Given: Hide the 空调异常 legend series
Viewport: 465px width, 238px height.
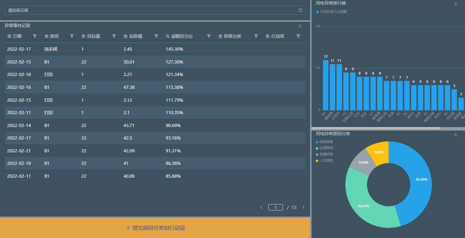Looking at the screenshot, I should coord(325,148).
